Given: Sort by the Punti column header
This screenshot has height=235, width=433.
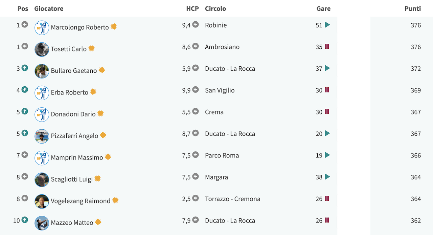Looking at the screenshot, I should click(x=413, y=8).
